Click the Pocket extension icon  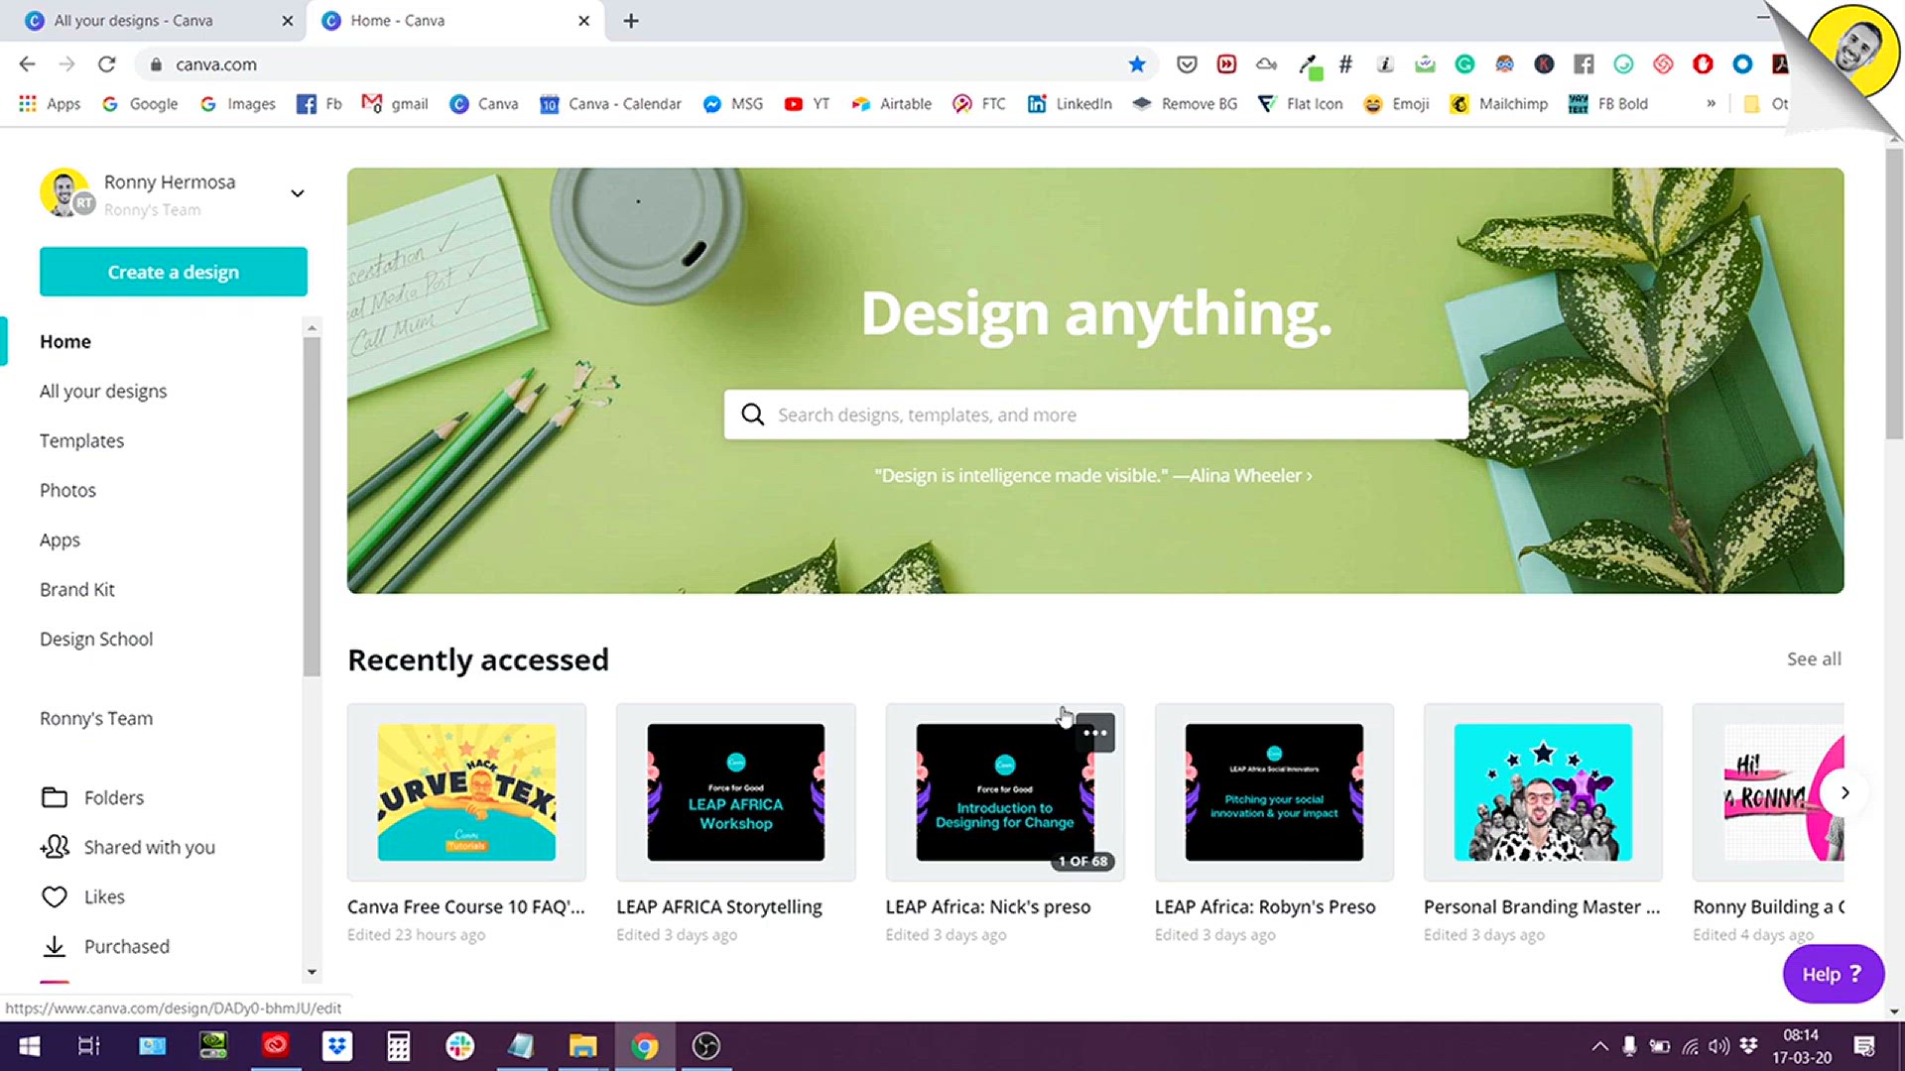(x=1187, y=64)
